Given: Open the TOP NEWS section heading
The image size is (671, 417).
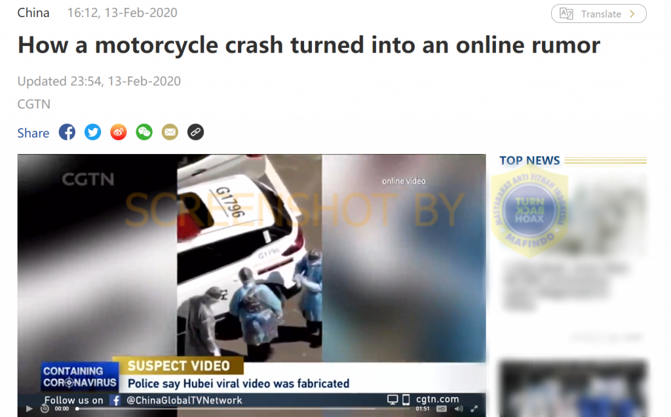Looking at the screenshot, I should point(529,161).
